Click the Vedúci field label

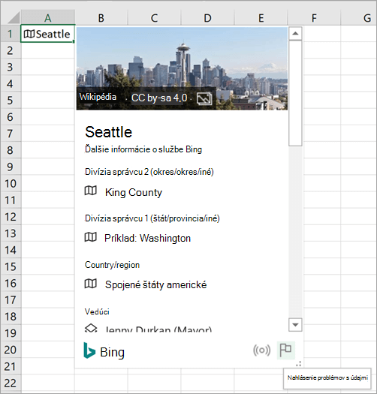[97, 312]
